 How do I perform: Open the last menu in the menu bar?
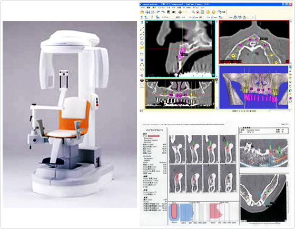pos(202,7)
